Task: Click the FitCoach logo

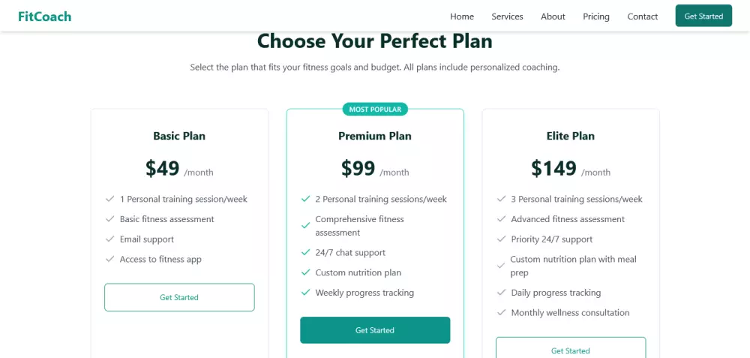Action: pyautogui.click(x=45, y=17)
